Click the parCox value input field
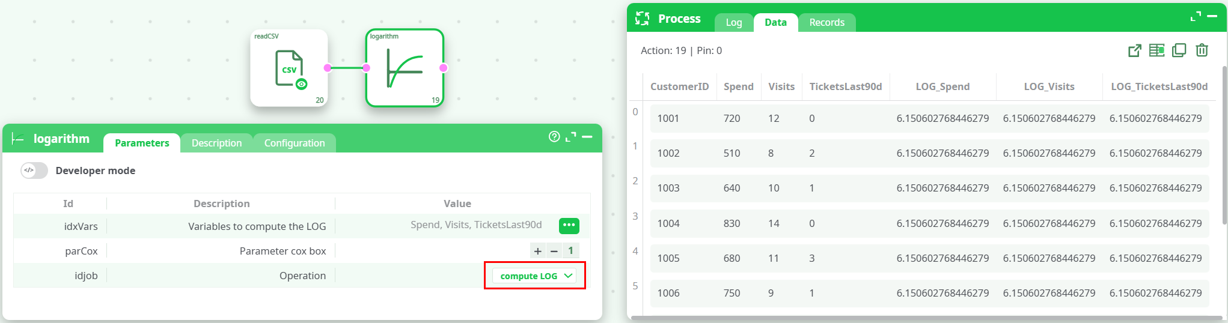 [x=570, y=251]
